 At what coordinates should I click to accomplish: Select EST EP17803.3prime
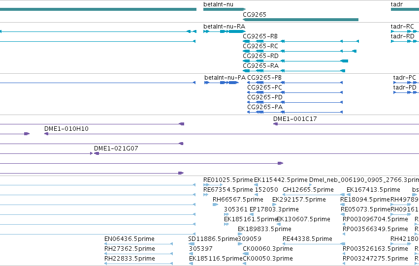click(252, 214)
